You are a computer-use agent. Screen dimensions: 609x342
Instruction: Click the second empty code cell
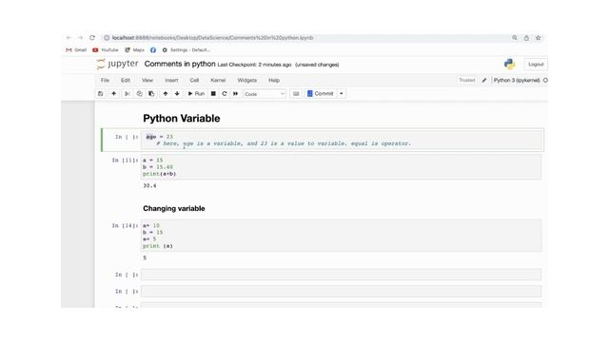(341, 292)
